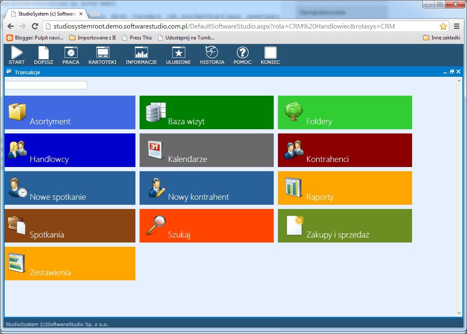The width and height of the screenshot is (467, 334).
Task: Switch to the StudioSystem browser tab
Action: (x=45, y=14)
